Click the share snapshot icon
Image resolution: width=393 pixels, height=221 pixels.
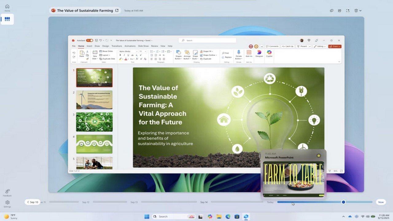click(340, 10)
